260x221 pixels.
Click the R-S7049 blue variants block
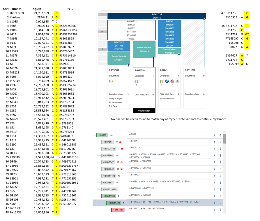169,34
